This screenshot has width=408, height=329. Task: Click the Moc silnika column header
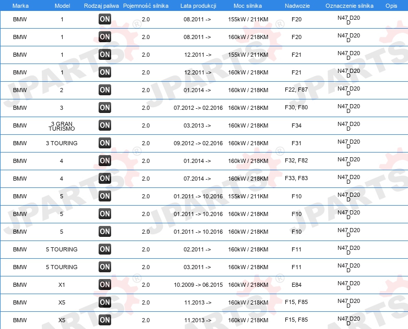(248, 6)
